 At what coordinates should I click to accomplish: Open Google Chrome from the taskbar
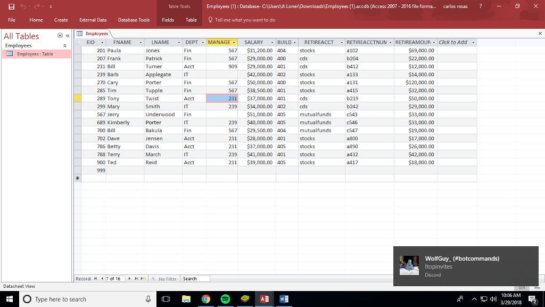(x=205, y=299)
